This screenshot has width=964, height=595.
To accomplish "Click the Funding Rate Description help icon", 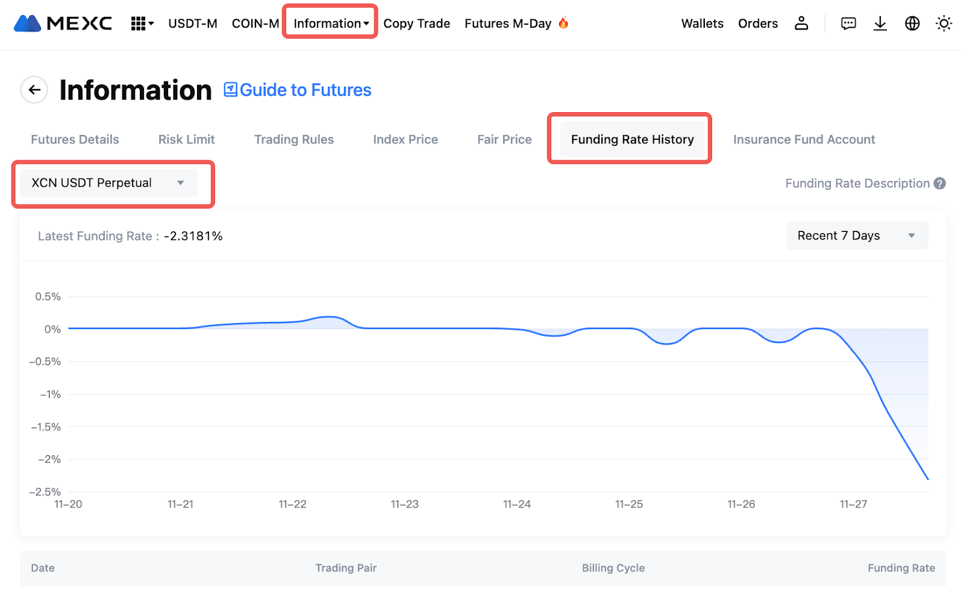I will pyautogui.click(x=939, y=183).
